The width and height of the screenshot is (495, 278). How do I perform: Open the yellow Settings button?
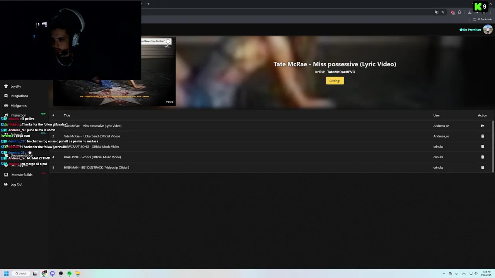pos(335,81)
